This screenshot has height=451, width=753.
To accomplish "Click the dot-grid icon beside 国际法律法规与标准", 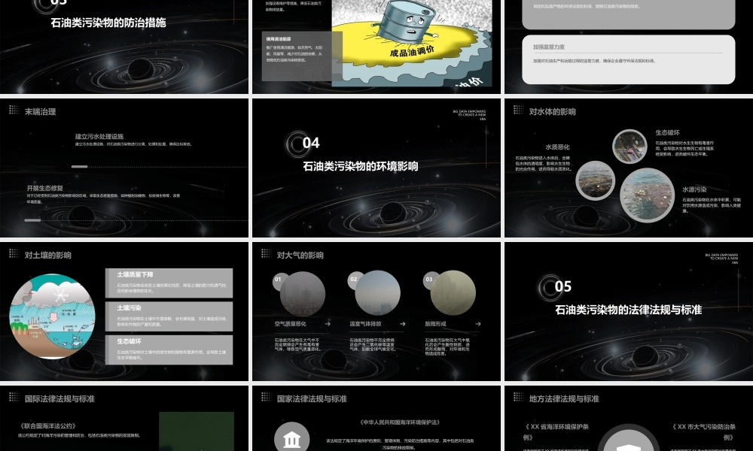I will pyautogui.click(x=14, y=397).
